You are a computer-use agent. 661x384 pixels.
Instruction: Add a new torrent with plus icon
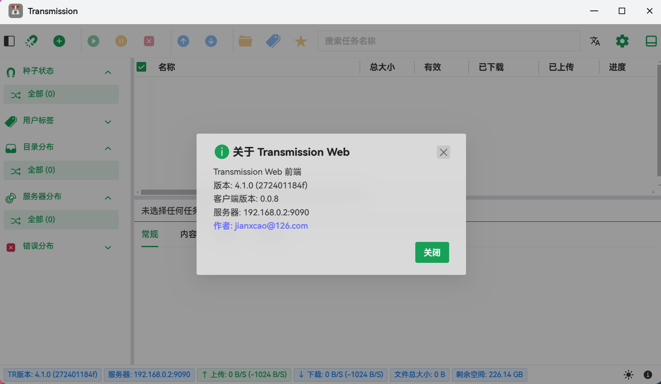point(59,41)
